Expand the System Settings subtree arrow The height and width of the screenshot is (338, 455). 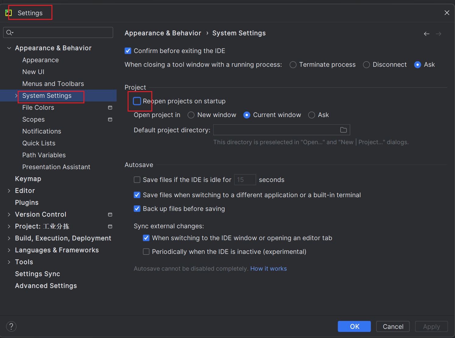coord(16,96)
